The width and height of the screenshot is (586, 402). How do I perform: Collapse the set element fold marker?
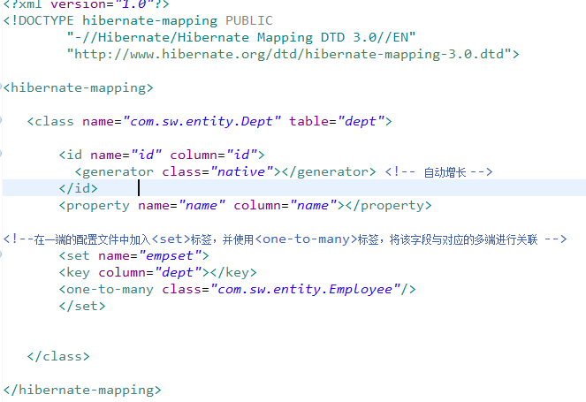pos(1,254)
